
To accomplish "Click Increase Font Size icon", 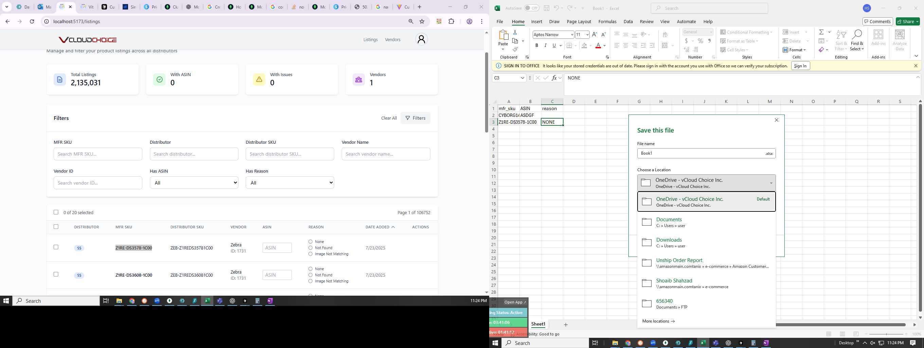I will coord(594,34).
